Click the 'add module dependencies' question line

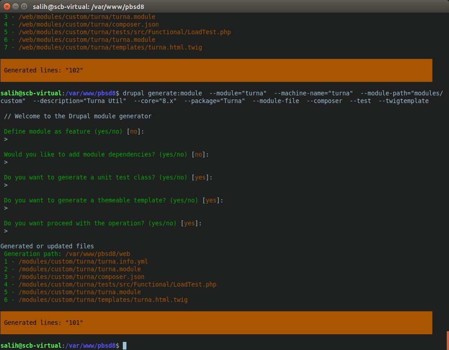106,154
